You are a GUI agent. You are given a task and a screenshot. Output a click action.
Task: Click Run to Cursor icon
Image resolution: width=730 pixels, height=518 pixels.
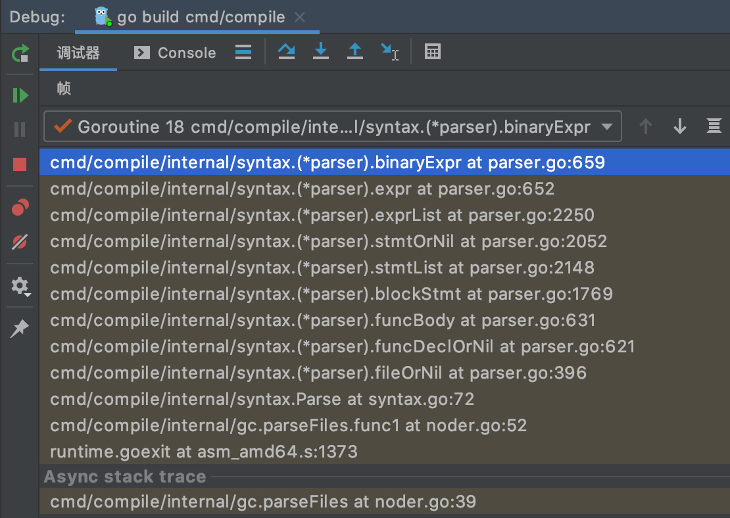tap(389, 52)
